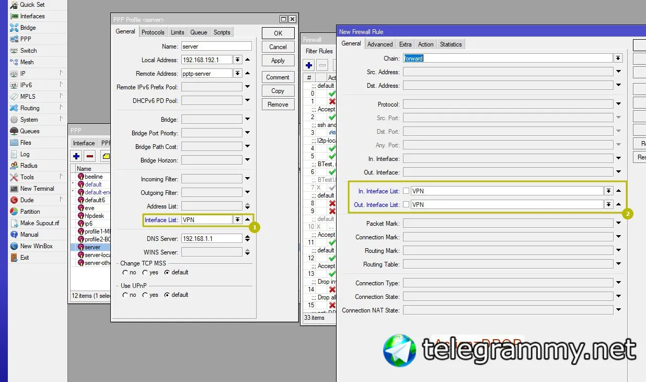
Task: Click Make Supout.rif in sidebar
Action: pos(40,223)
